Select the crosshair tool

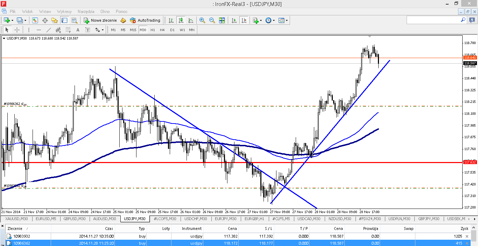16,30
